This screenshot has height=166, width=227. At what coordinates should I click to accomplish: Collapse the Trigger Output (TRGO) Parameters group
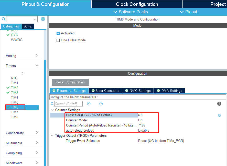(x=52, y=136)
